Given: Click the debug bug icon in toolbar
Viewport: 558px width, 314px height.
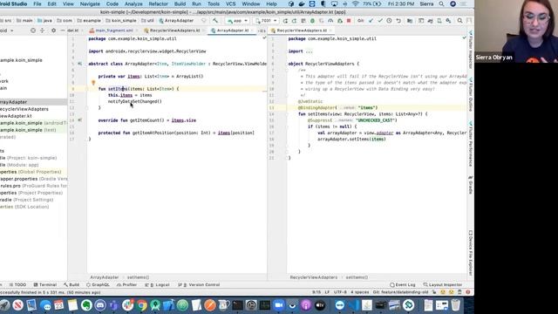Looking at the screenshot, I should pos(312,21).
